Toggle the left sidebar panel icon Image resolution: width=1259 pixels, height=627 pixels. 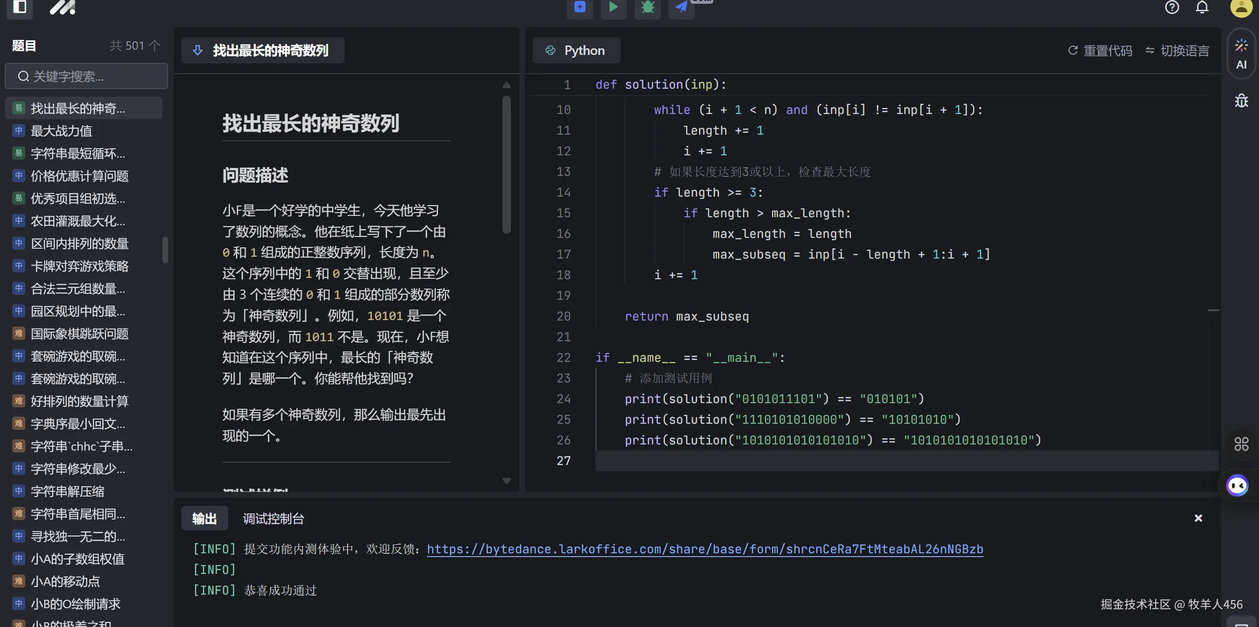20,7
